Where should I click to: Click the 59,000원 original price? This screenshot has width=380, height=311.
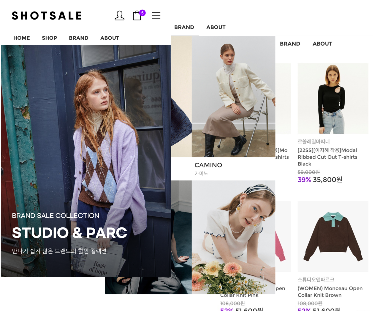(309, 172)
